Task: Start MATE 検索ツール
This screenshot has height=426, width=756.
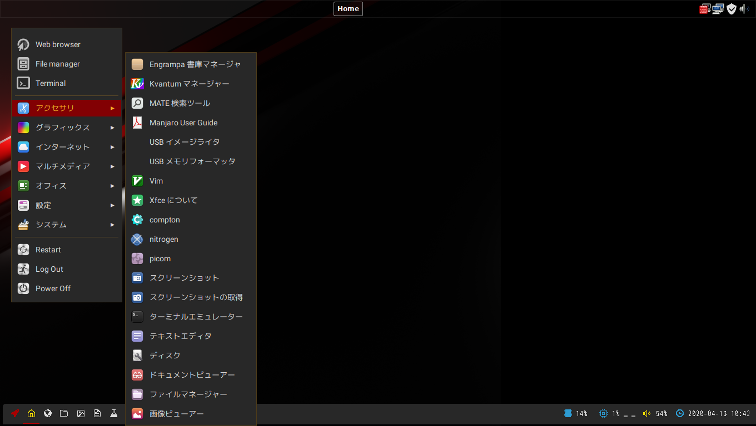Action: (x=191, y=103)
